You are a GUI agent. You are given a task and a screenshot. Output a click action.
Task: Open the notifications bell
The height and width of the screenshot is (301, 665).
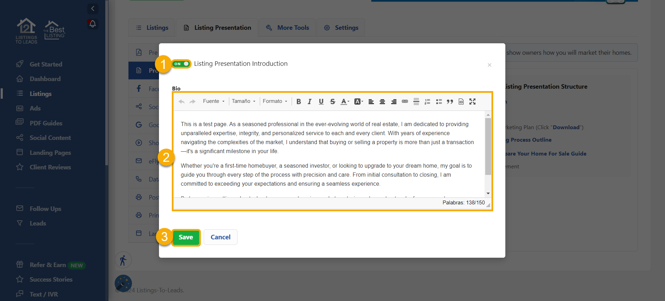tap(92, 24)
